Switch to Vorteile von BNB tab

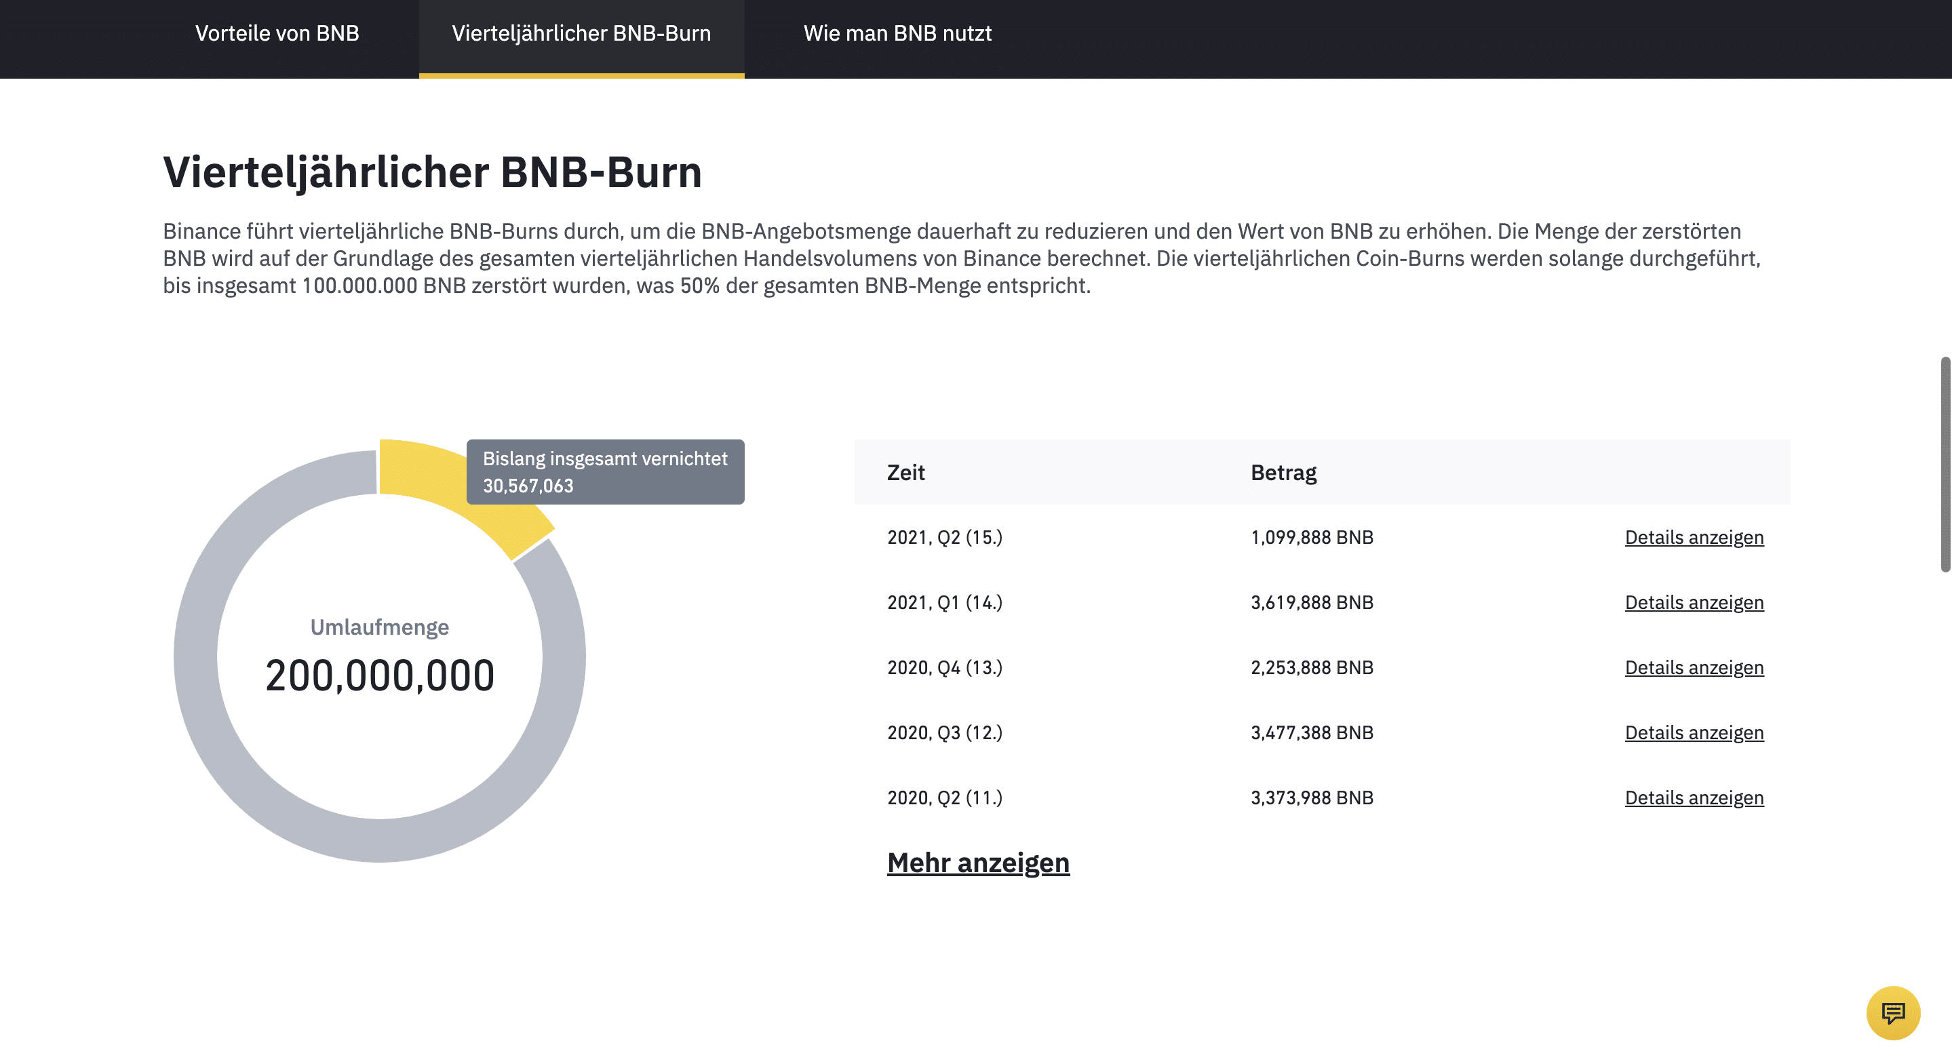coord(277,33)
